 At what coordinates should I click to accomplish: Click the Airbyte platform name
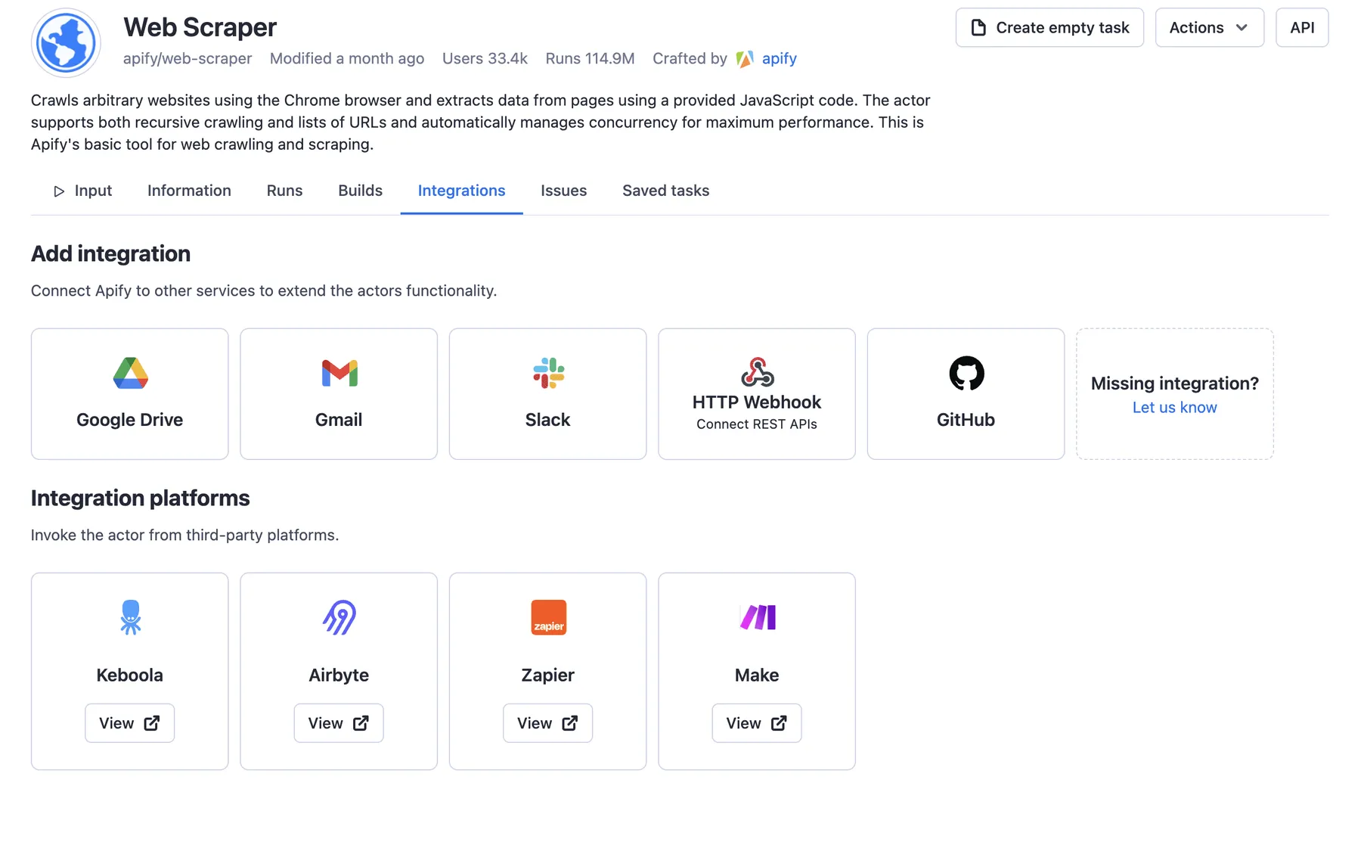pyautogui.click(x=339, y=675)
